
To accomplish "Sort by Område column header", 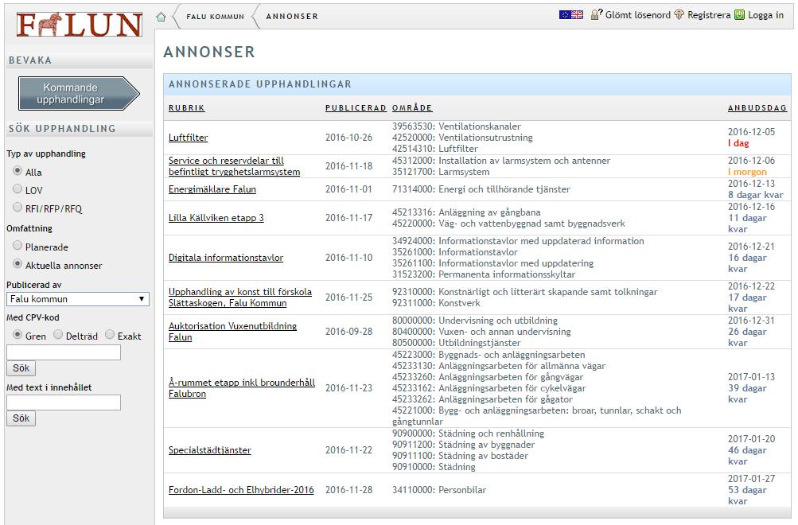I will point(411,108).
